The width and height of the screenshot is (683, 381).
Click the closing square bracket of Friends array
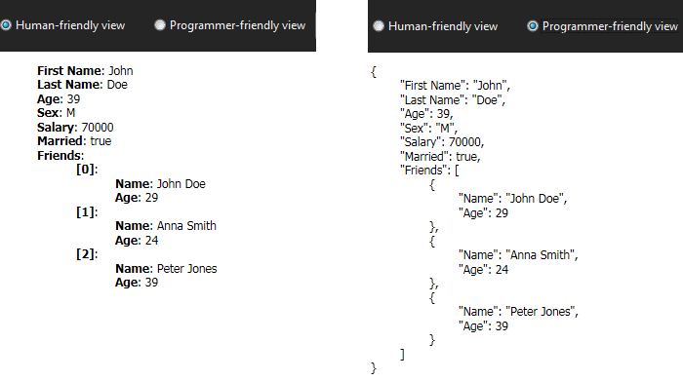coord(402,355)
